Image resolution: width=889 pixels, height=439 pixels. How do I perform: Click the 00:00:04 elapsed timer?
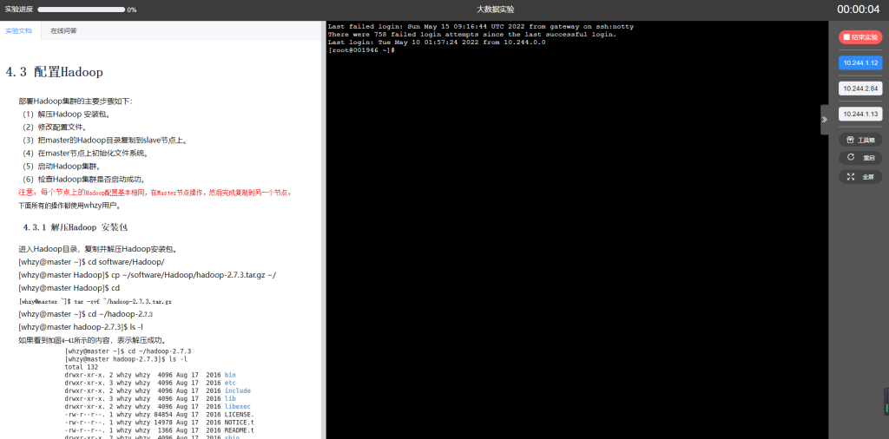click(858, 10)
